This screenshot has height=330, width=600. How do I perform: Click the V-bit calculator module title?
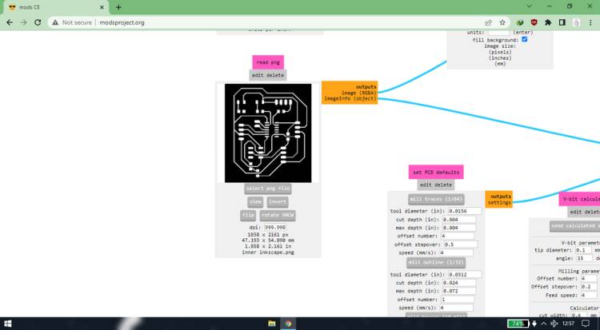(x=579, y=199)
